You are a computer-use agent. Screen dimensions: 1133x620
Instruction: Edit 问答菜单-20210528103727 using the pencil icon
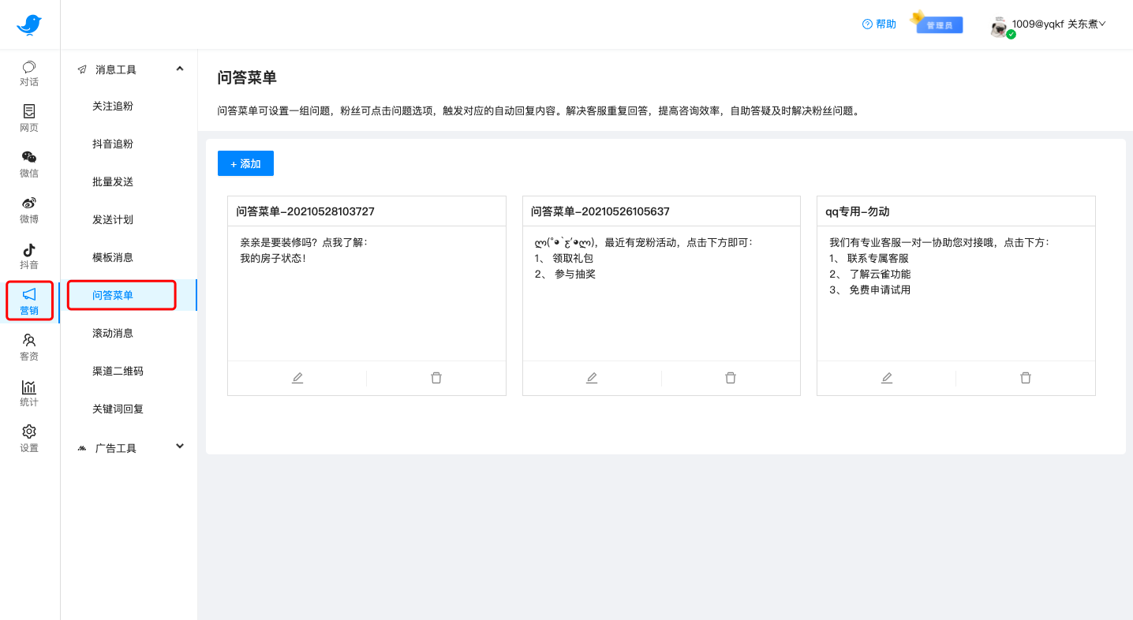[297, 378]
